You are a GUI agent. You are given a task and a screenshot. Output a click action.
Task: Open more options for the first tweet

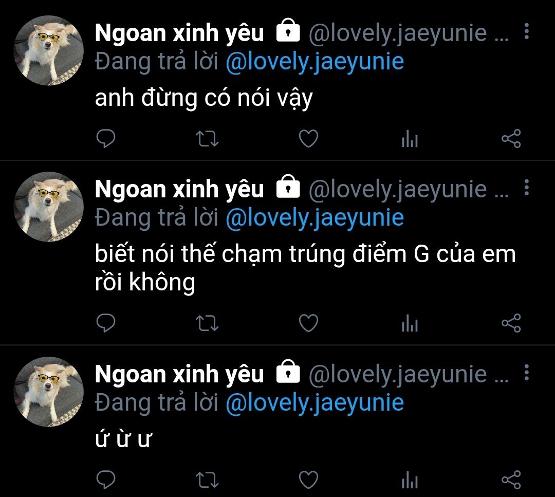tap(527, 31)
